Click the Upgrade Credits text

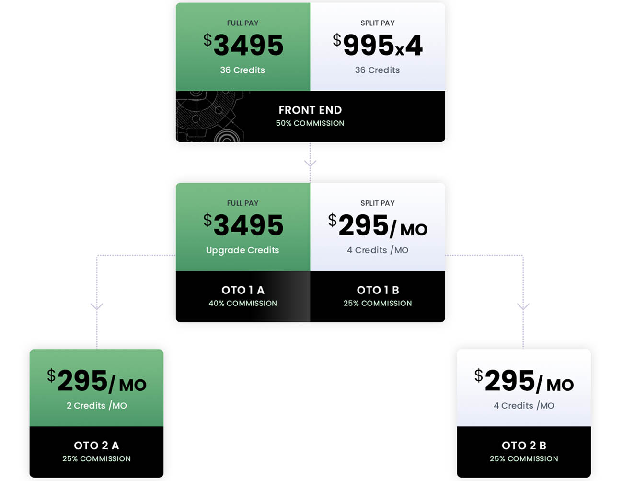point(242,250)
